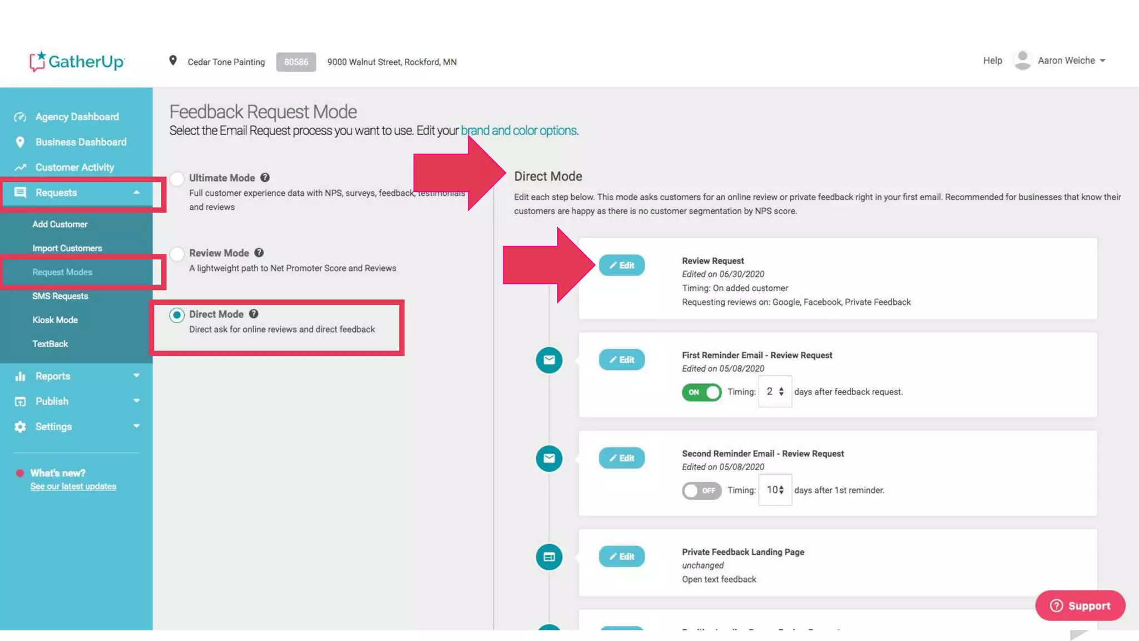Click the Second Reminder Email envelope icon
This screenshot has height=641, width=1139.
click(x=549, y=458)
